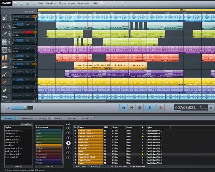Open the mouse mode pointer dropdown in toolbar
Image resolution: width=215 pixels, height=172 pixels.
pyautogui.click(x=124, y=3)
